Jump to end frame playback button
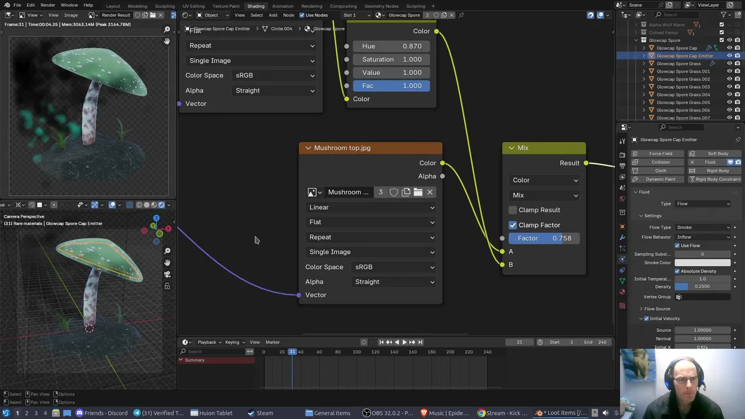Screen dimensions: 745x419 [420, 342]
